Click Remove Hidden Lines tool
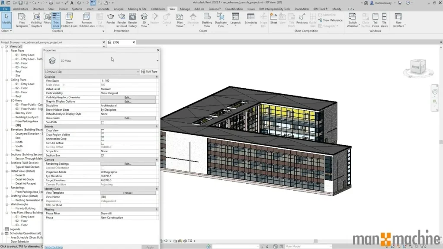Image resolution: width=443 pixels, height=249 pixels. click(x=87, y=20)
